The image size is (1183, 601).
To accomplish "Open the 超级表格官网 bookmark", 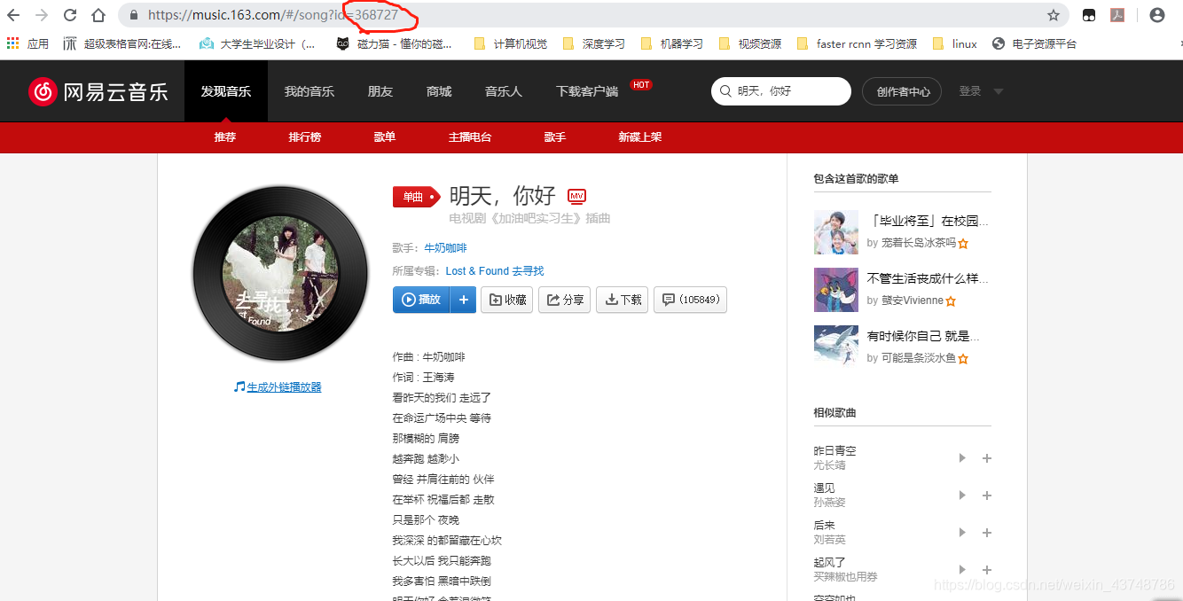I will (122, 43).
